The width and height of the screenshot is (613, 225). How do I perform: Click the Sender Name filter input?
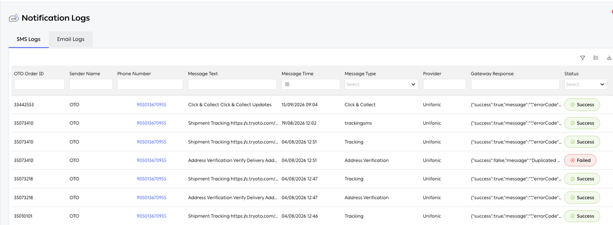point(91,85)
